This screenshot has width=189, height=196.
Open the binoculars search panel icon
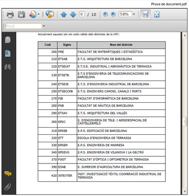tap(8, 67)
